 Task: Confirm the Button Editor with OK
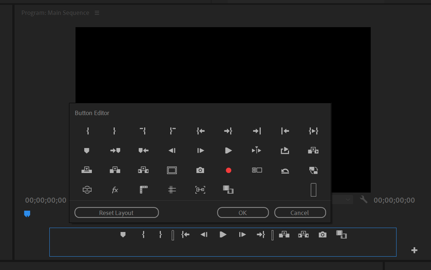coord(243,213)
